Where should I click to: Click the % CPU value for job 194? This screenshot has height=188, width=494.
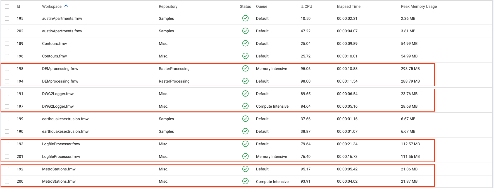(x=305, y=81)
